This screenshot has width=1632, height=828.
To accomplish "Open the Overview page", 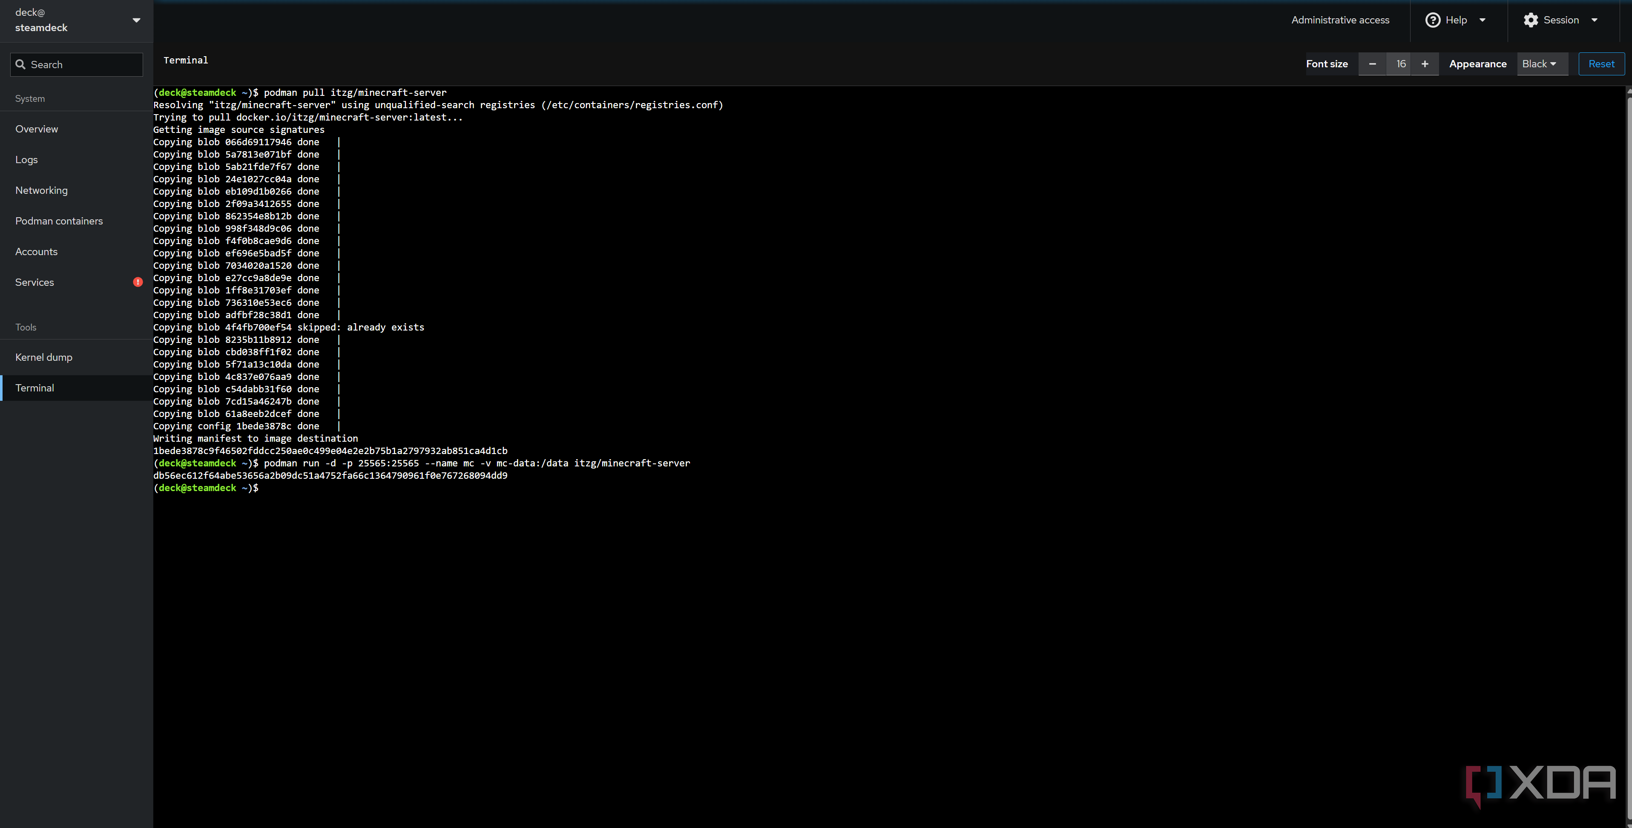I will (77, 129).
